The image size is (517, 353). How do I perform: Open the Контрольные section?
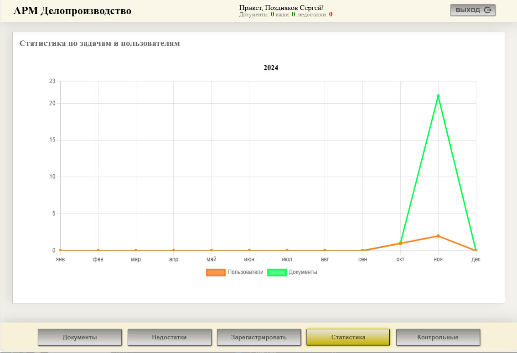click(x=438, y=337)
